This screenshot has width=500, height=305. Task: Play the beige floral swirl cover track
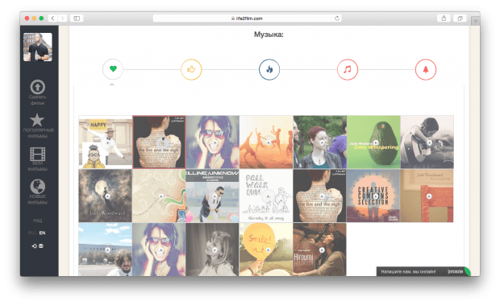point(161,196)
